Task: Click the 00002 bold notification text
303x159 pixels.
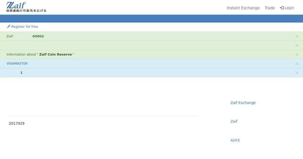Action: [x=38, y=36]
